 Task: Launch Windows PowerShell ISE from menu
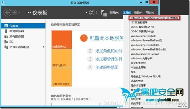[145, 45]
